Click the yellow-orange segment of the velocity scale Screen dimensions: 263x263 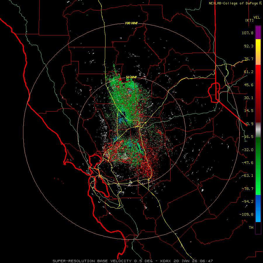tap(258, 52)
